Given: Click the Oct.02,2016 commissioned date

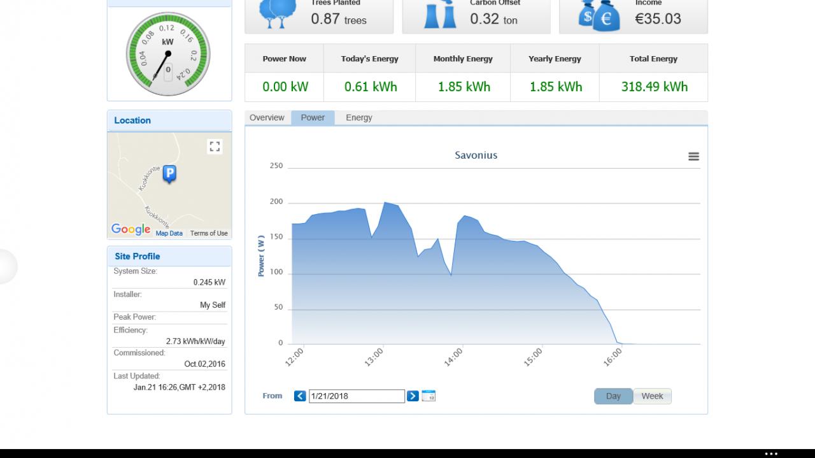Looking at the screenshot, I should (x=205, y=364).
